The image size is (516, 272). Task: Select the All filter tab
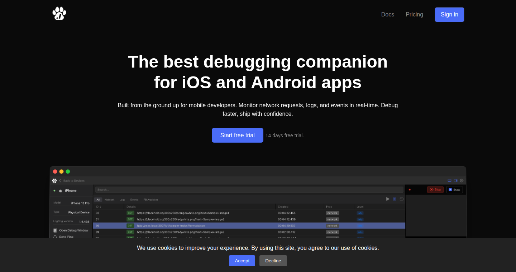(98, 200)
